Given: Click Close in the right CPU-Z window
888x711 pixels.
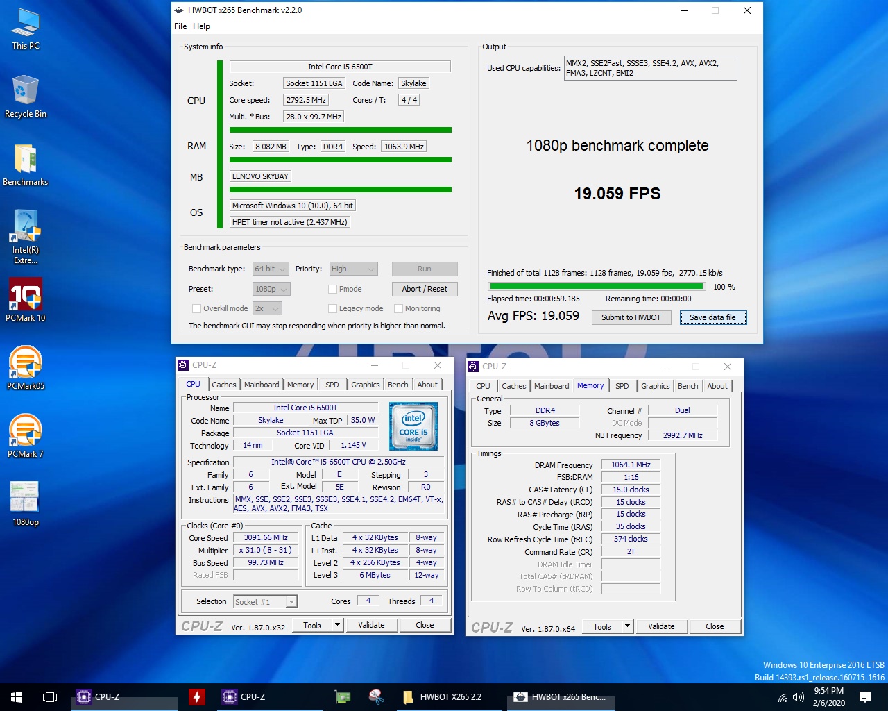Looking at the screenshot, I should [715, 626].
